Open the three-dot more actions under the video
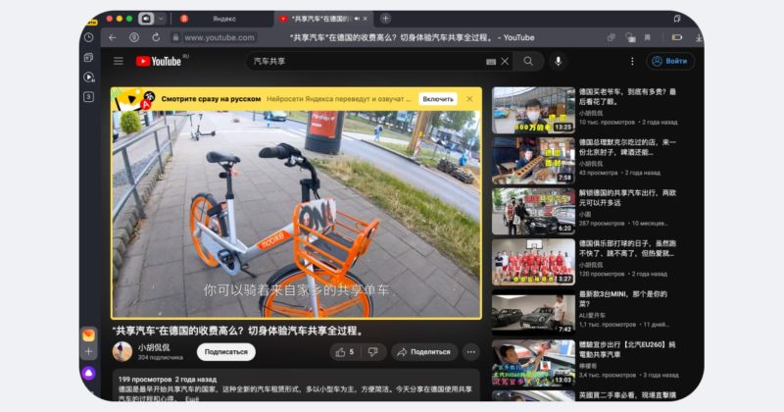Screen dimensions: 784x412 [470, 351]
